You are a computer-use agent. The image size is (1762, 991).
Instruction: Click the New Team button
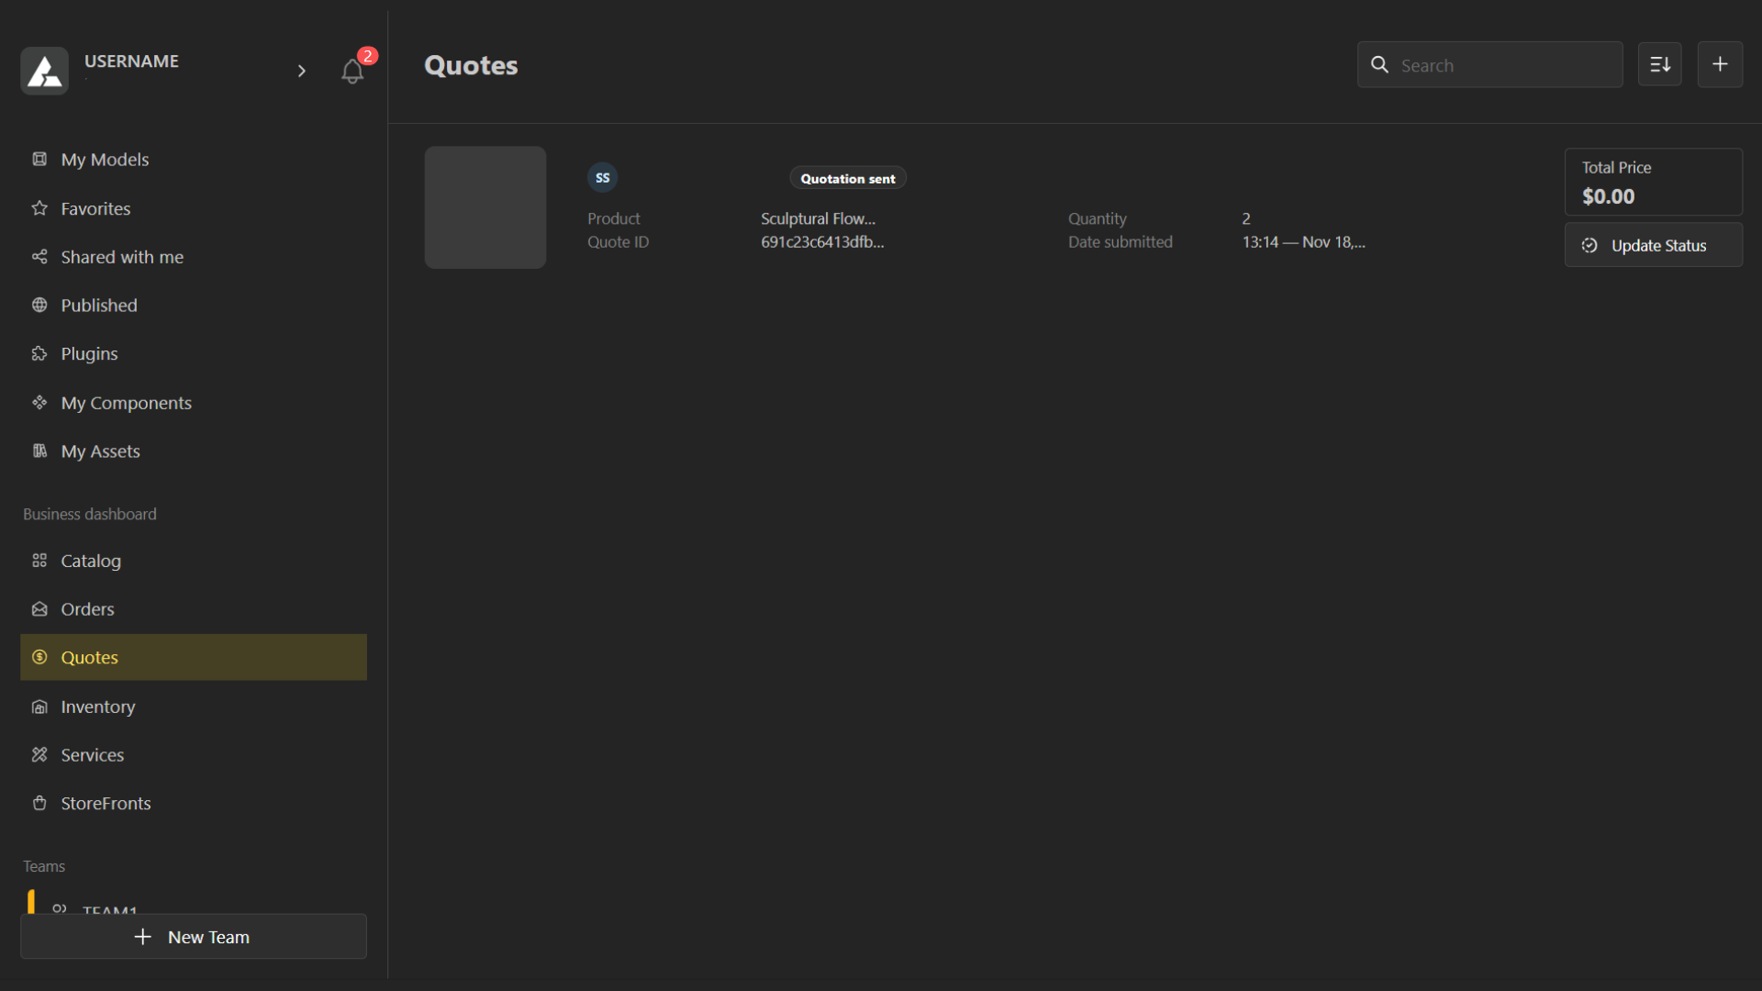click(x=194, y=937)
